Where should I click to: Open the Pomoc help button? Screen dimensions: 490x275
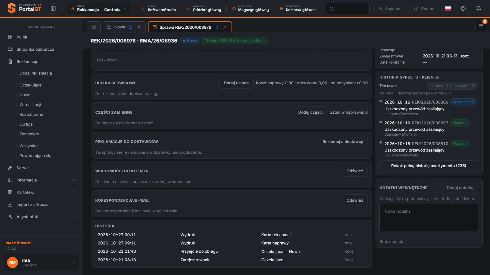coord(424,9)
